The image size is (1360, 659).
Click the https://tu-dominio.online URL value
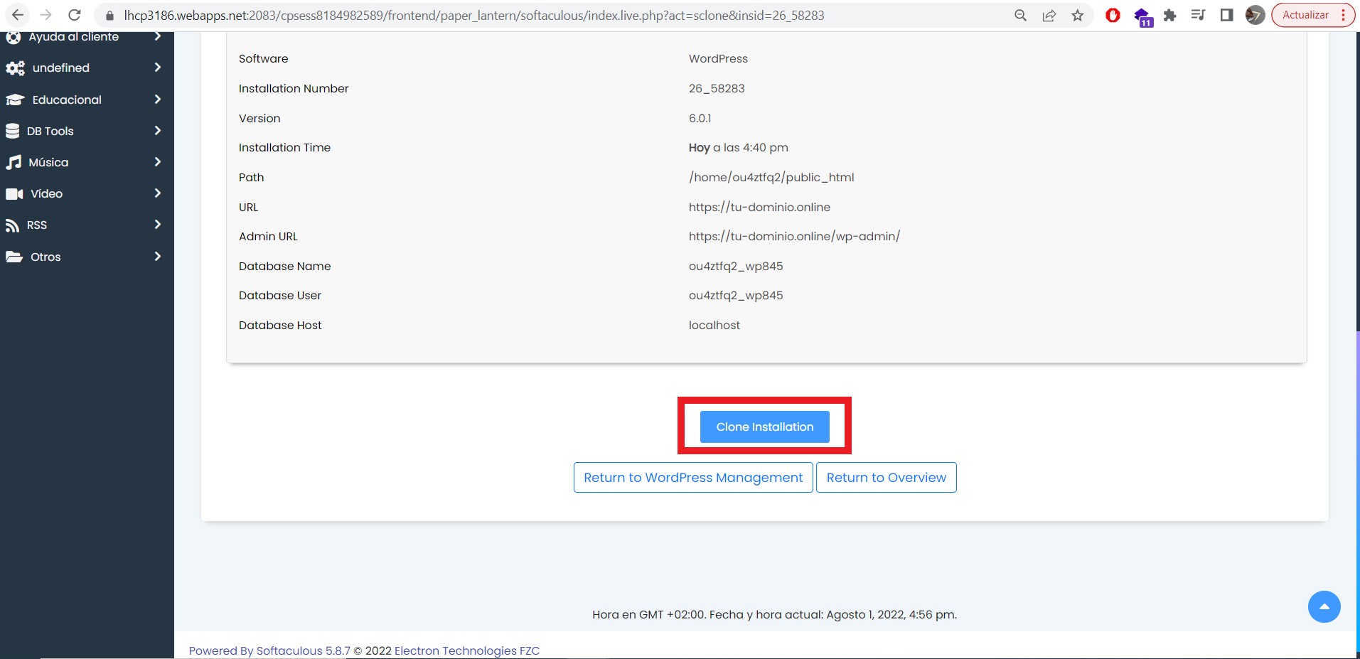(759, 207)
